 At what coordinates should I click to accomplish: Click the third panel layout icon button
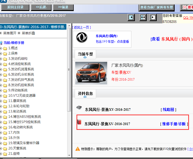tap(153, 17)
